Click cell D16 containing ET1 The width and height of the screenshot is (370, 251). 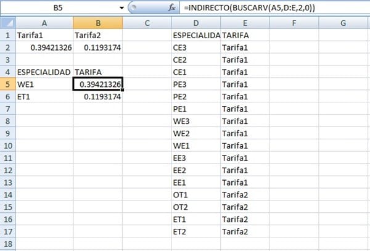(196, 220)
